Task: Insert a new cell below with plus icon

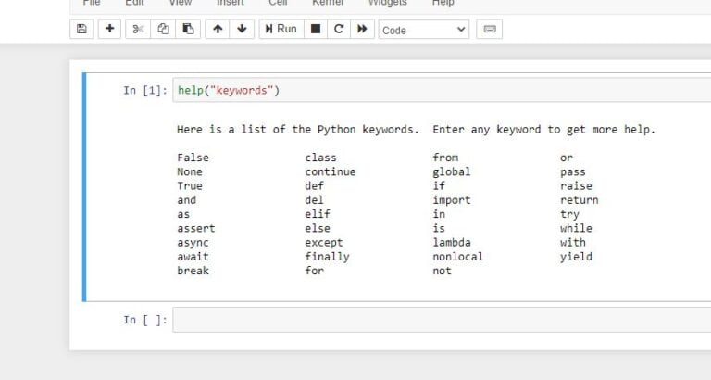Action: 109,29
